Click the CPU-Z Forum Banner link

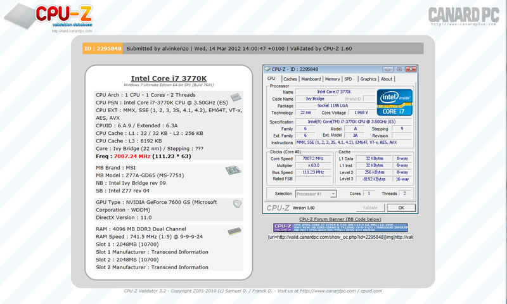tap(340, 219)
